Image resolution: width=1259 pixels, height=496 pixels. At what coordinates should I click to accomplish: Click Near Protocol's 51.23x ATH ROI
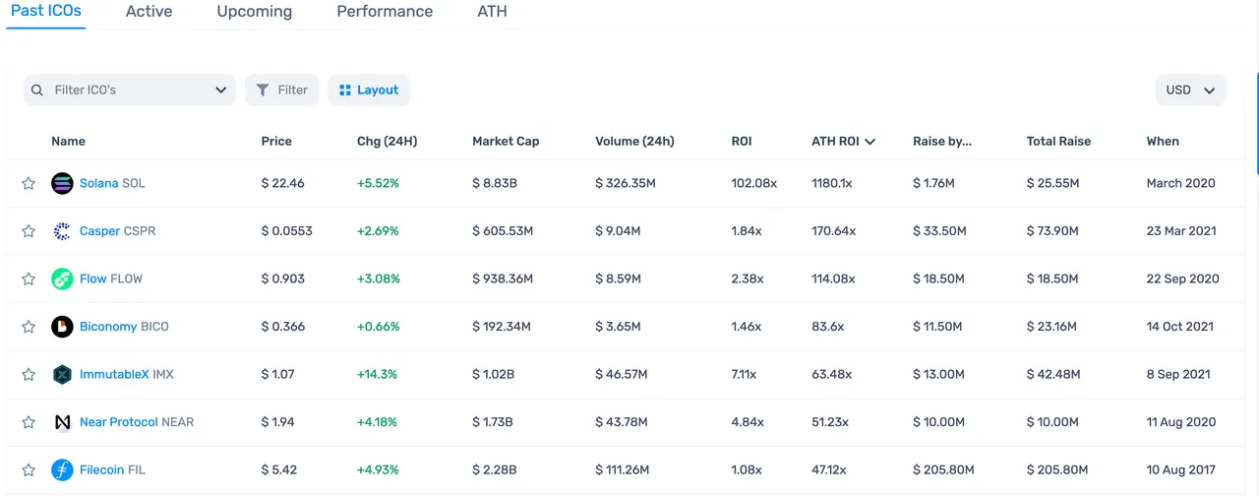pos(830,422)
